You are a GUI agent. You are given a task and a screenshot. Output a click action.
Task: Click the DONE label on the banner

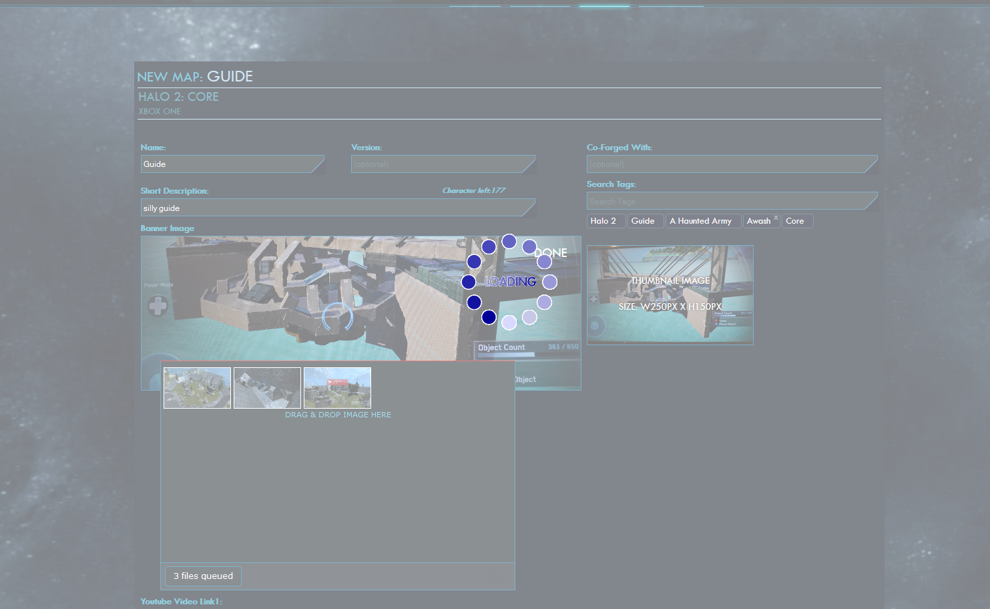pos(551,253)
